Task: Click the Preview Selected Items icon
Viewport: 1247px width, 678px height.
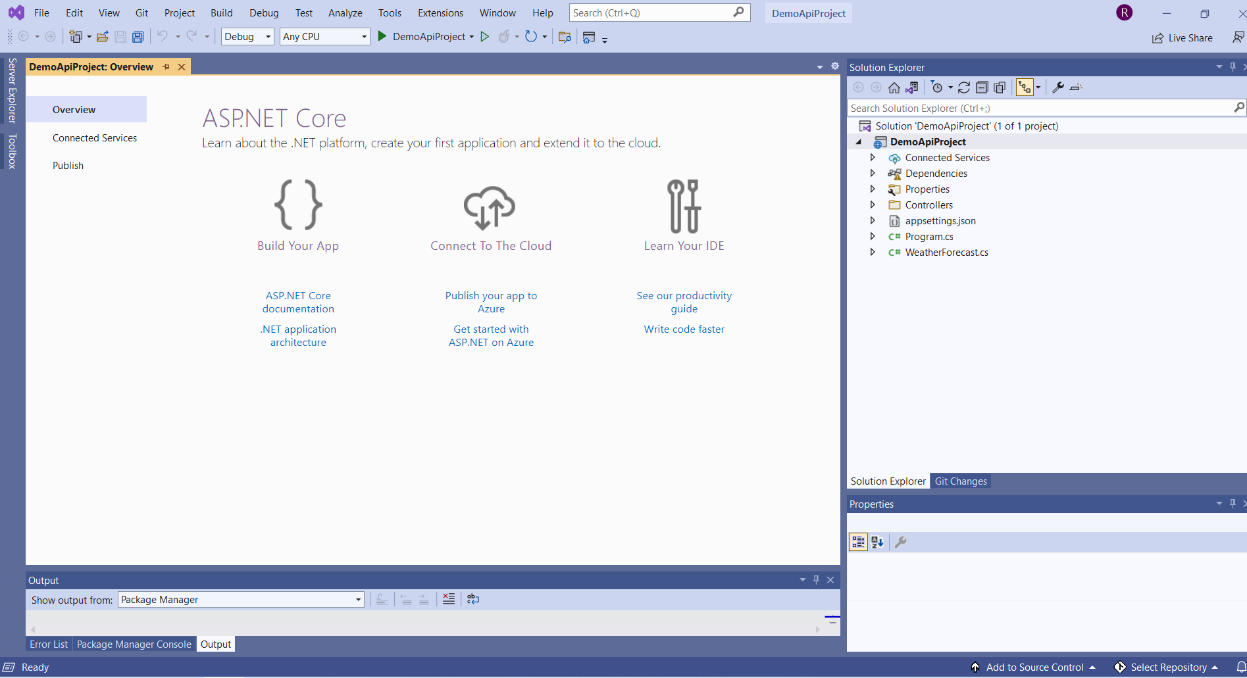Action: [1076, 87]
